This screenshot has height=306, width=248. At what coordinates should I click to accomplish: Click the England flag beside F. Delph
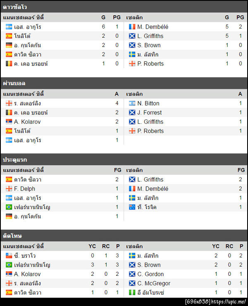tap(9, 189)
